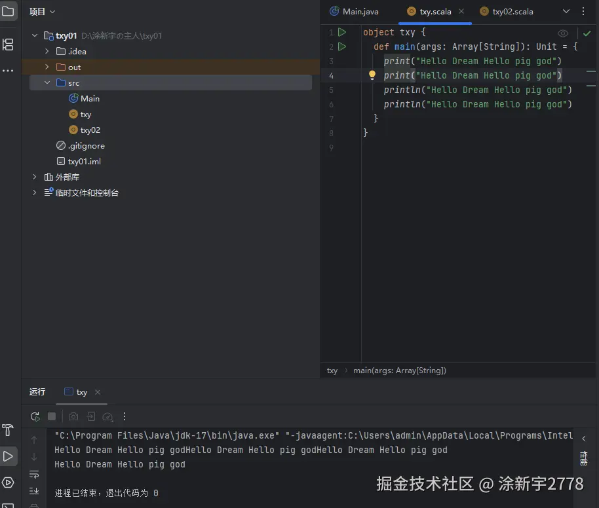Open the 项目 view dropdown

point(43,12)
